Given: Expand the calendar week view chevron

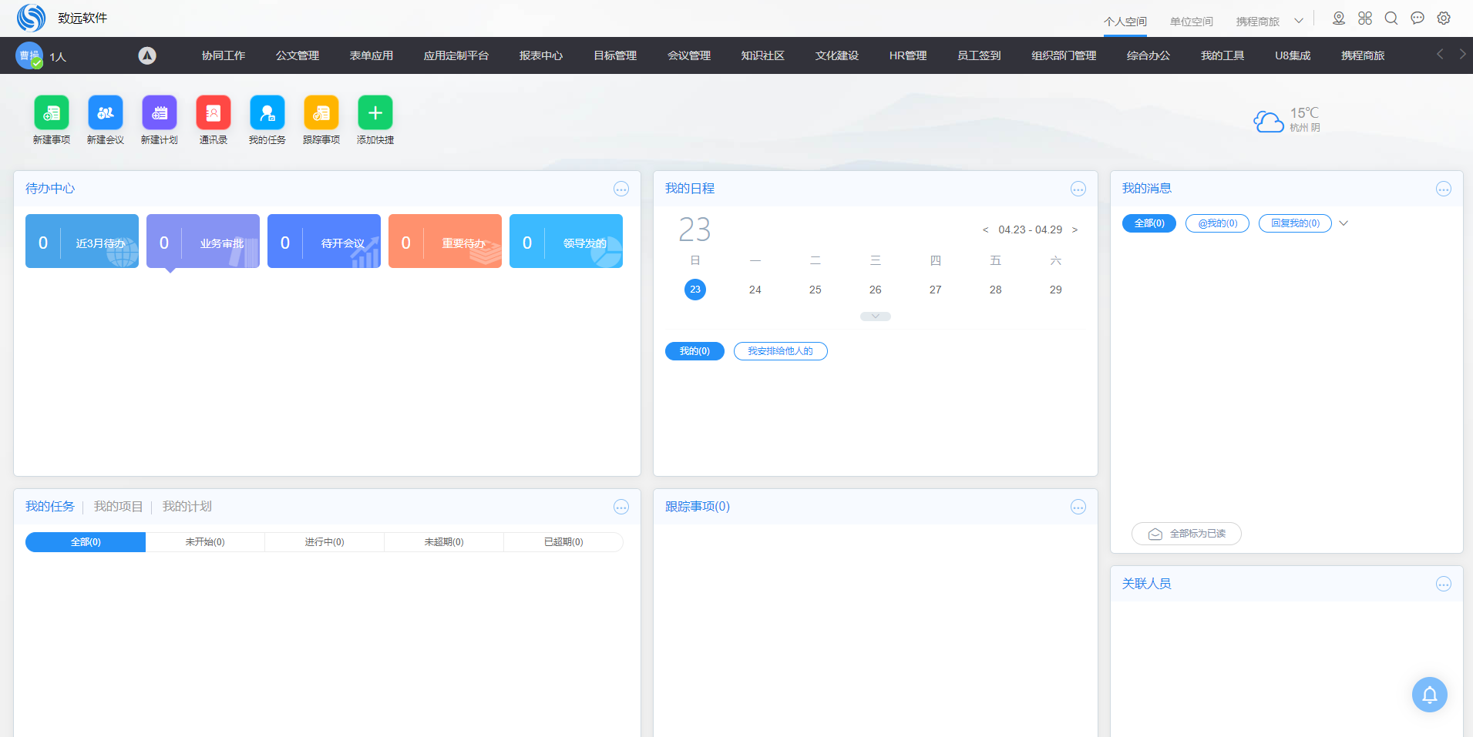Looking at the screenshot, I should pyautogui.click(x=876, y=317).
